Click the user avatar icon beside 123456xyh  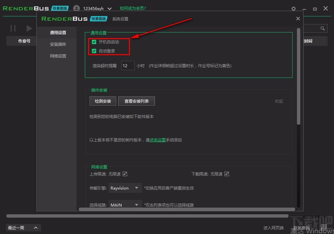click(76, 8)
